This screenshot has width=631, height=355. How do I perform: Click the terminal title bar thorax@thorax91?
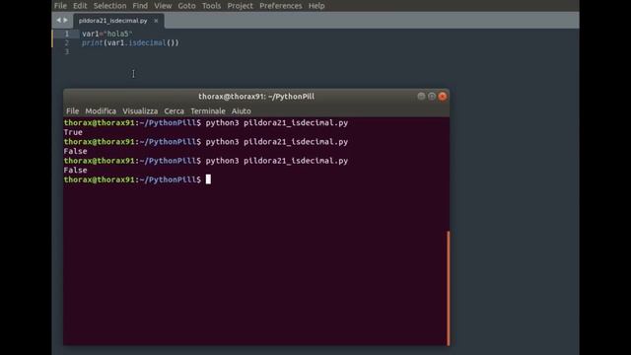[x=256, y=97]
